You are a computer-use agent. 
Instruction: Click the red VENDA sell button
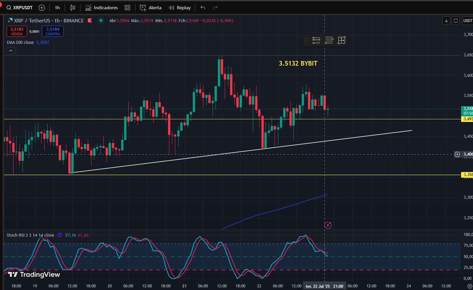[x=17, y=31]
